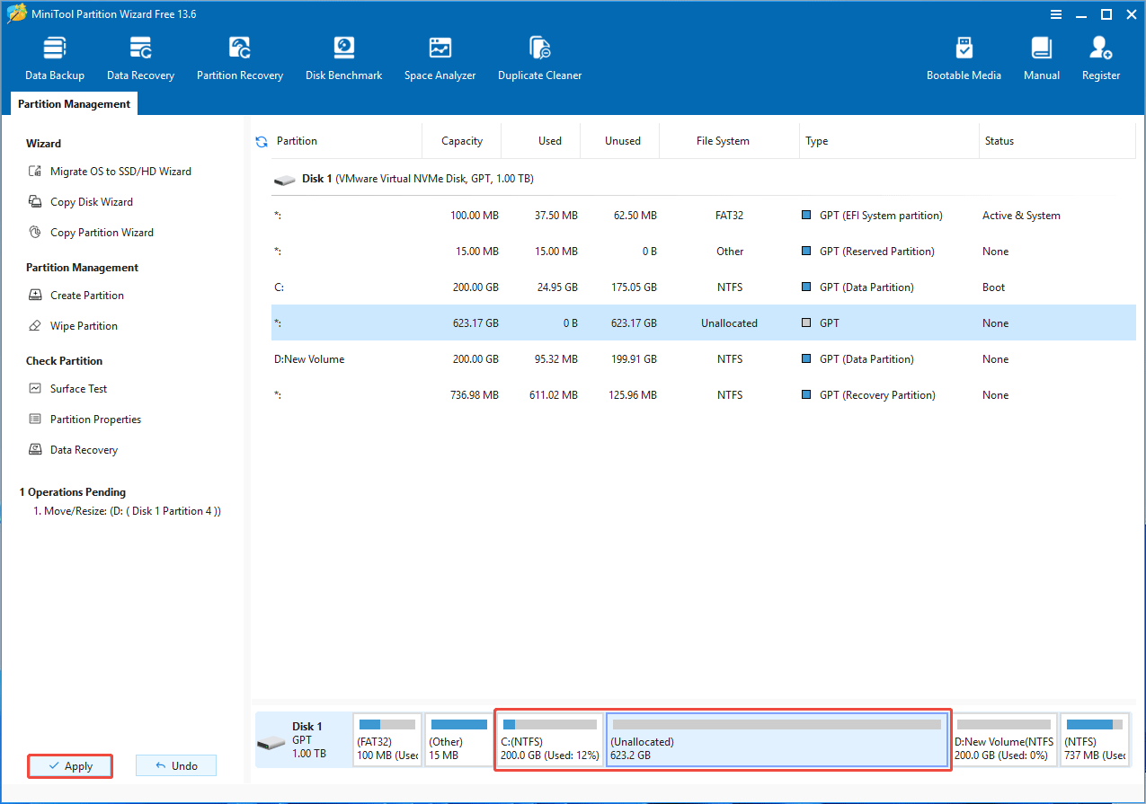Select the C: partition row

703,287
